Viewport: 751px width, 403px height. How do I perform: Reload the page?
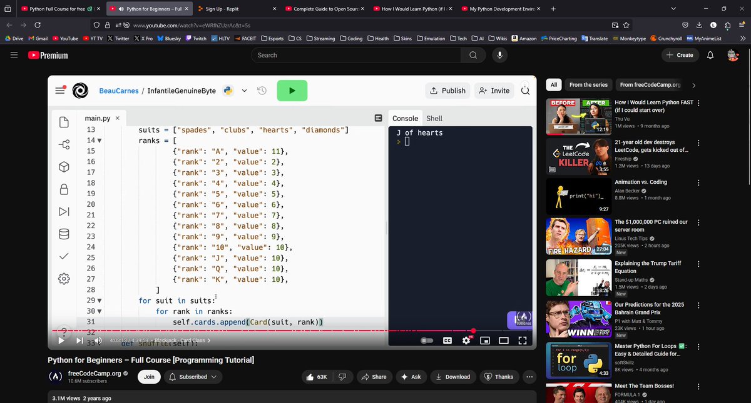tap(38, 25)
